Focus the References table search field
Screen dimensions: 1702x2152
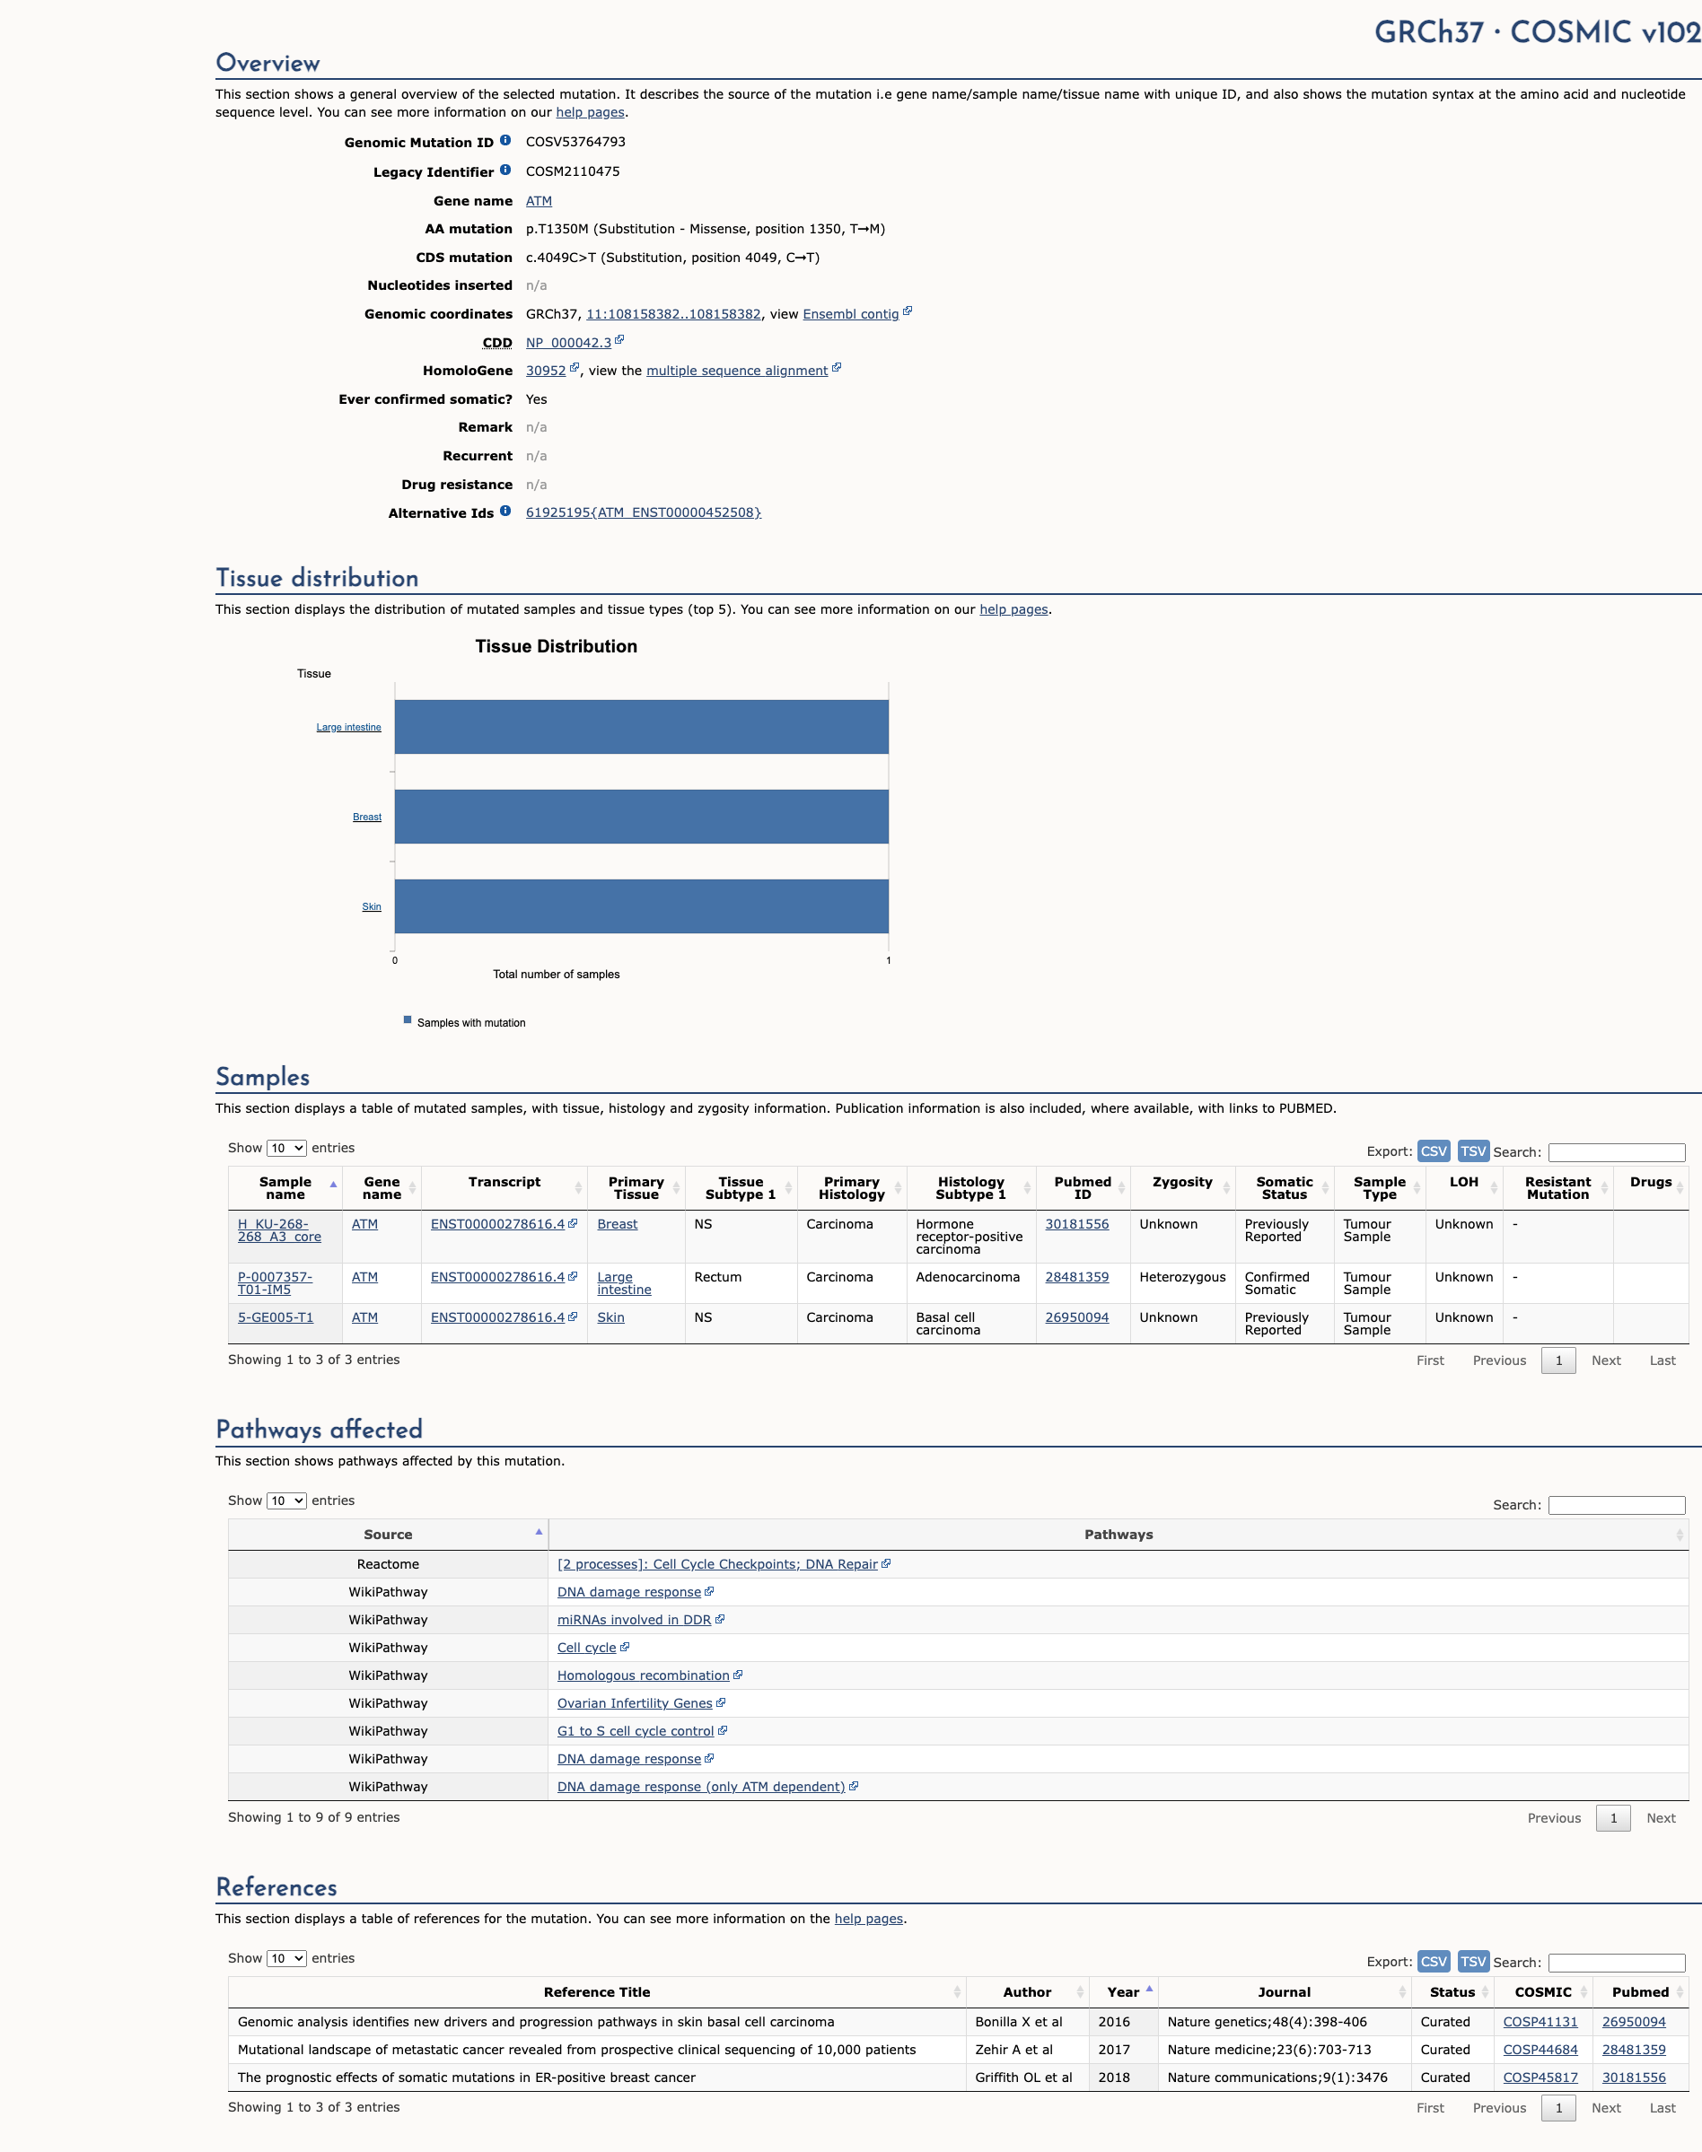click(x=1617, y=1962)
